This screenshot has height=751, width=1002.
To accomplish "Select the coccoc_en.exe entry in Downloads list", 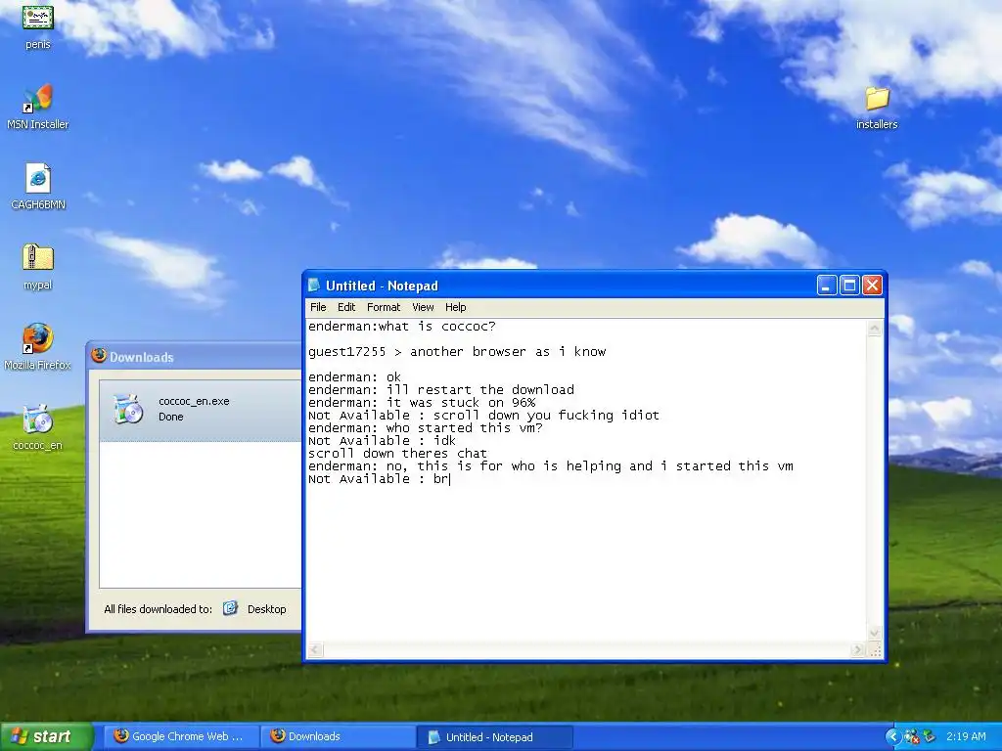I will [x=201, y=409].
